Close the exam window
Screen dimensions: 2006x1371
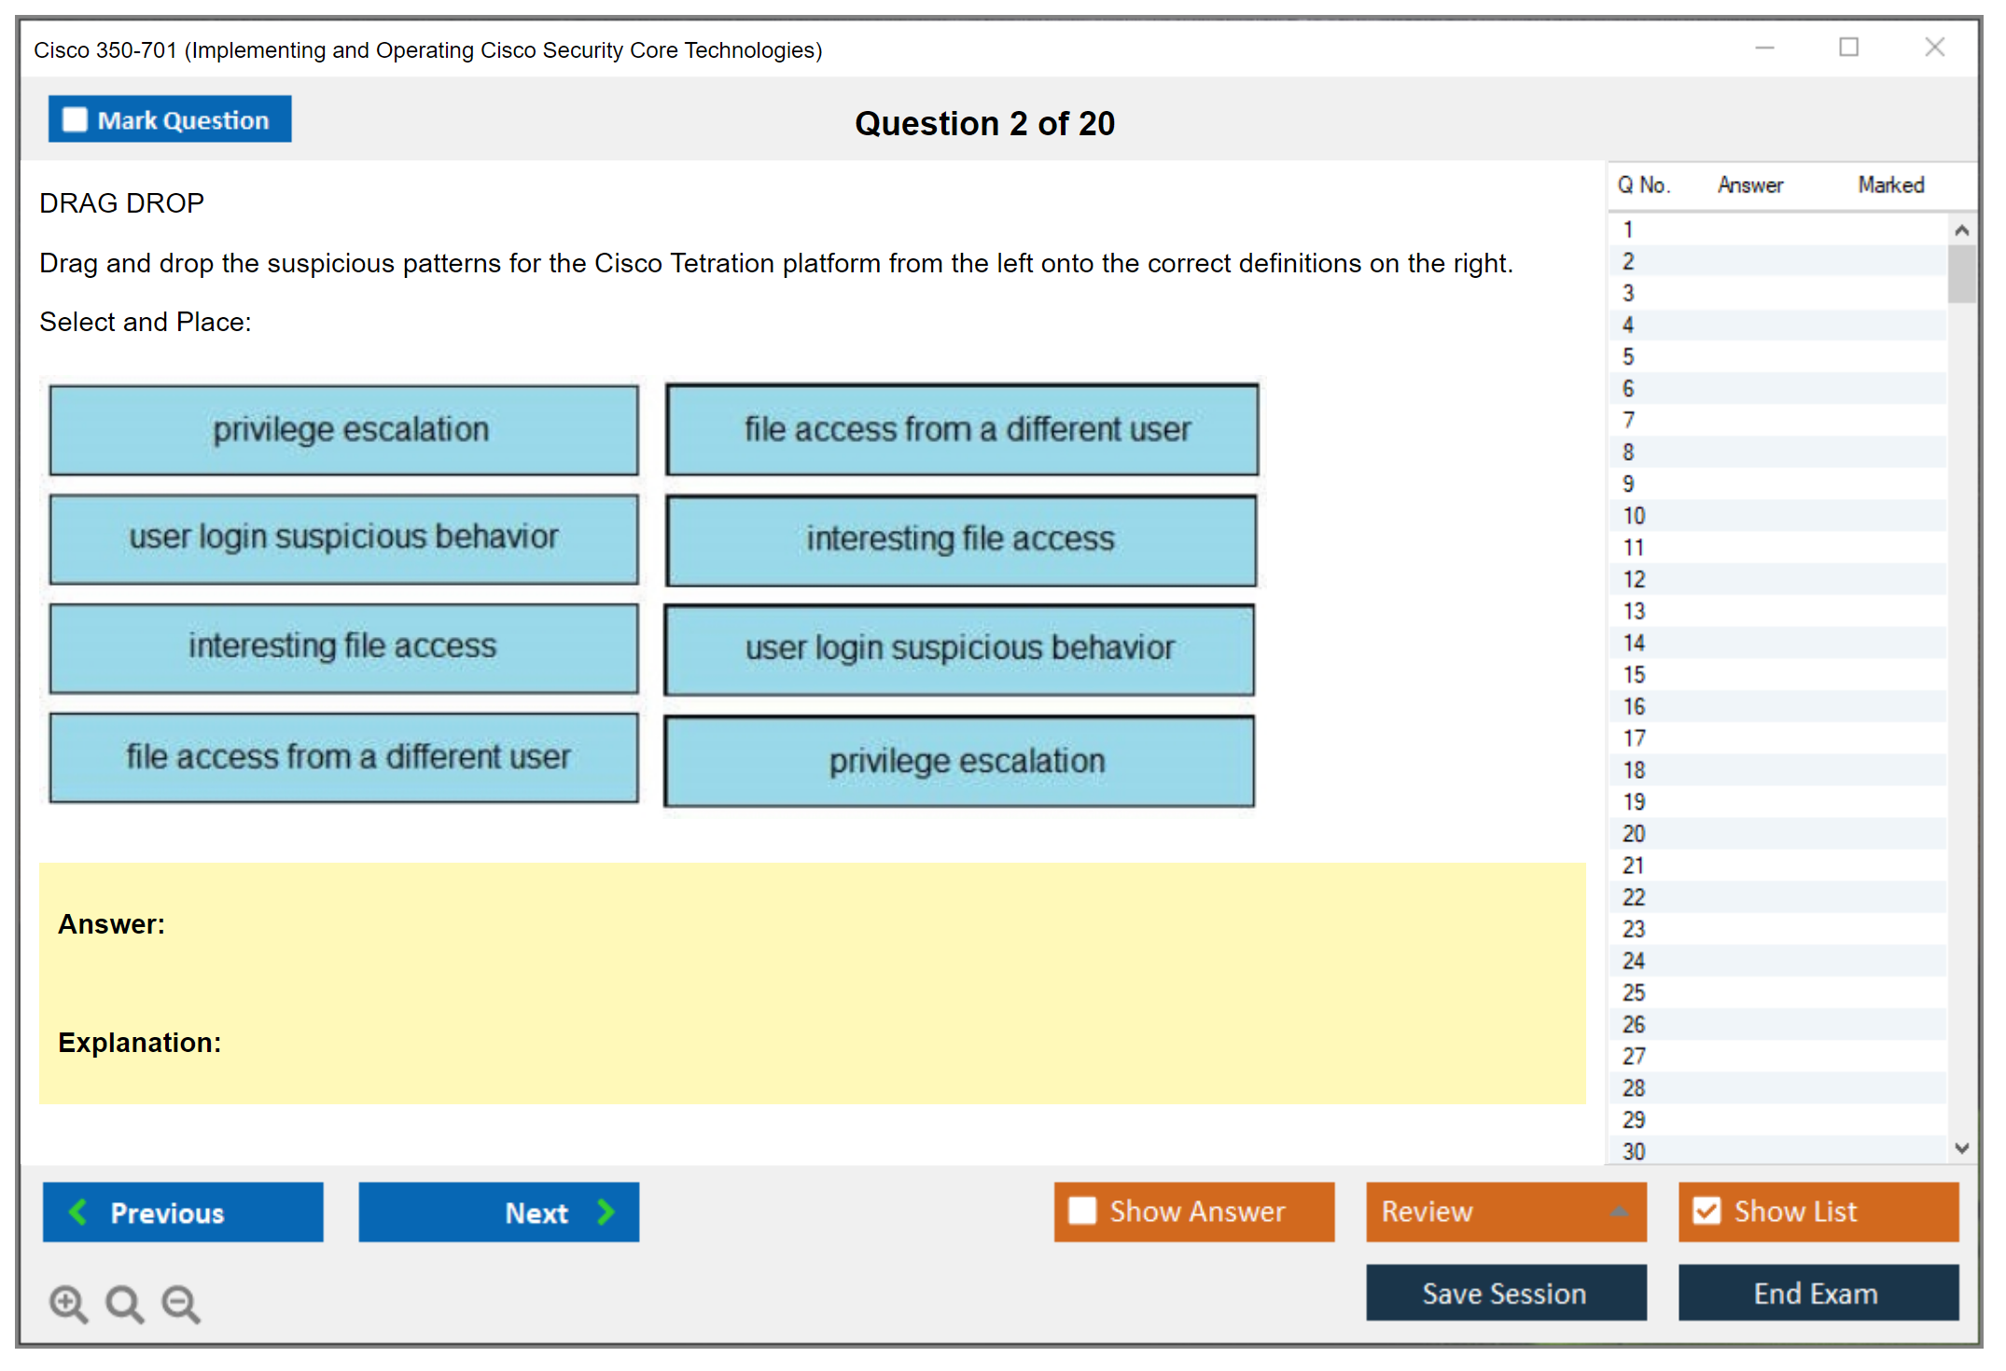coord(1934,48)
